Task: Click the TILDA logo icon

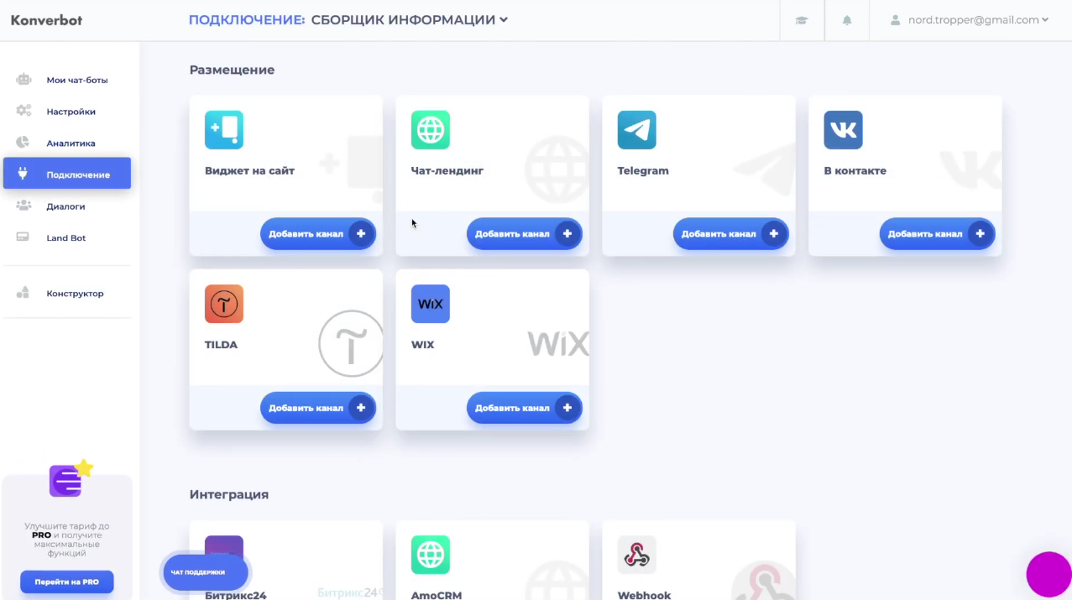Action: (224, 304)
